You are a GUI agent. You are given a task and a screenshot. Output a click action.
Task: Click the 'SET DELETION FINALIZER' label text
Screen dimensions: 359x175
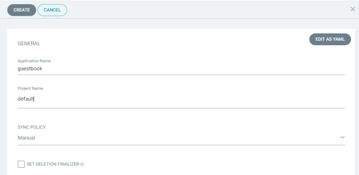(53, 164)
